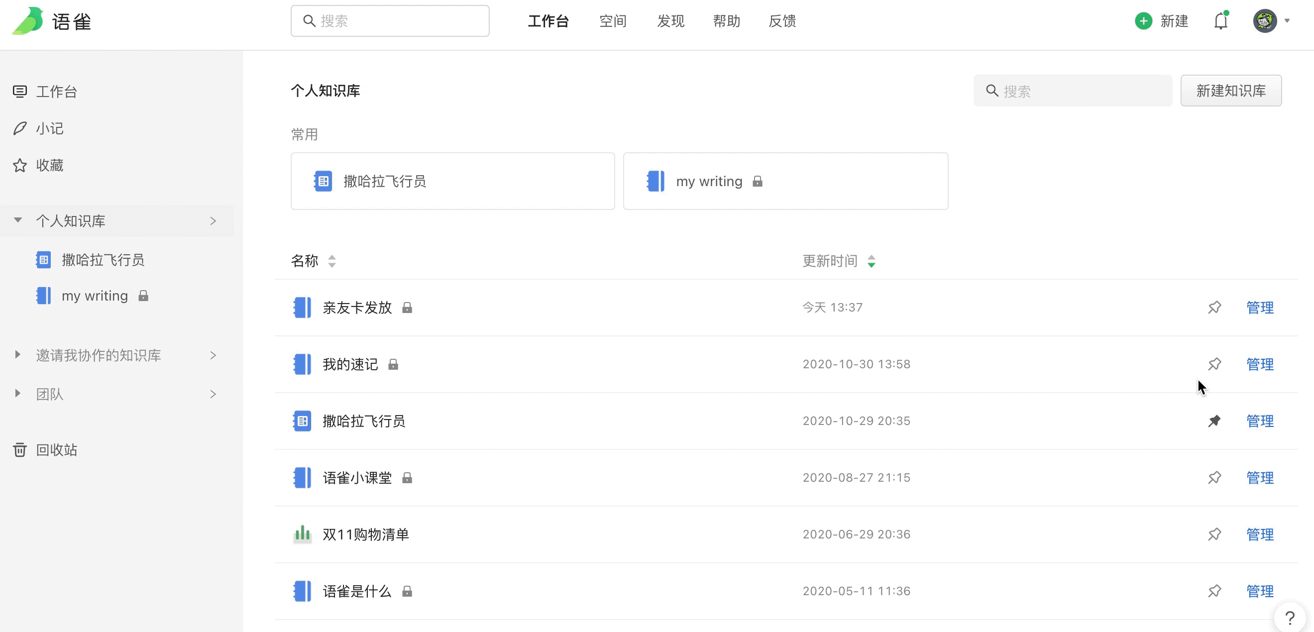
Task: Click the 收藏 favorites star icon
Action: [21, 165]
